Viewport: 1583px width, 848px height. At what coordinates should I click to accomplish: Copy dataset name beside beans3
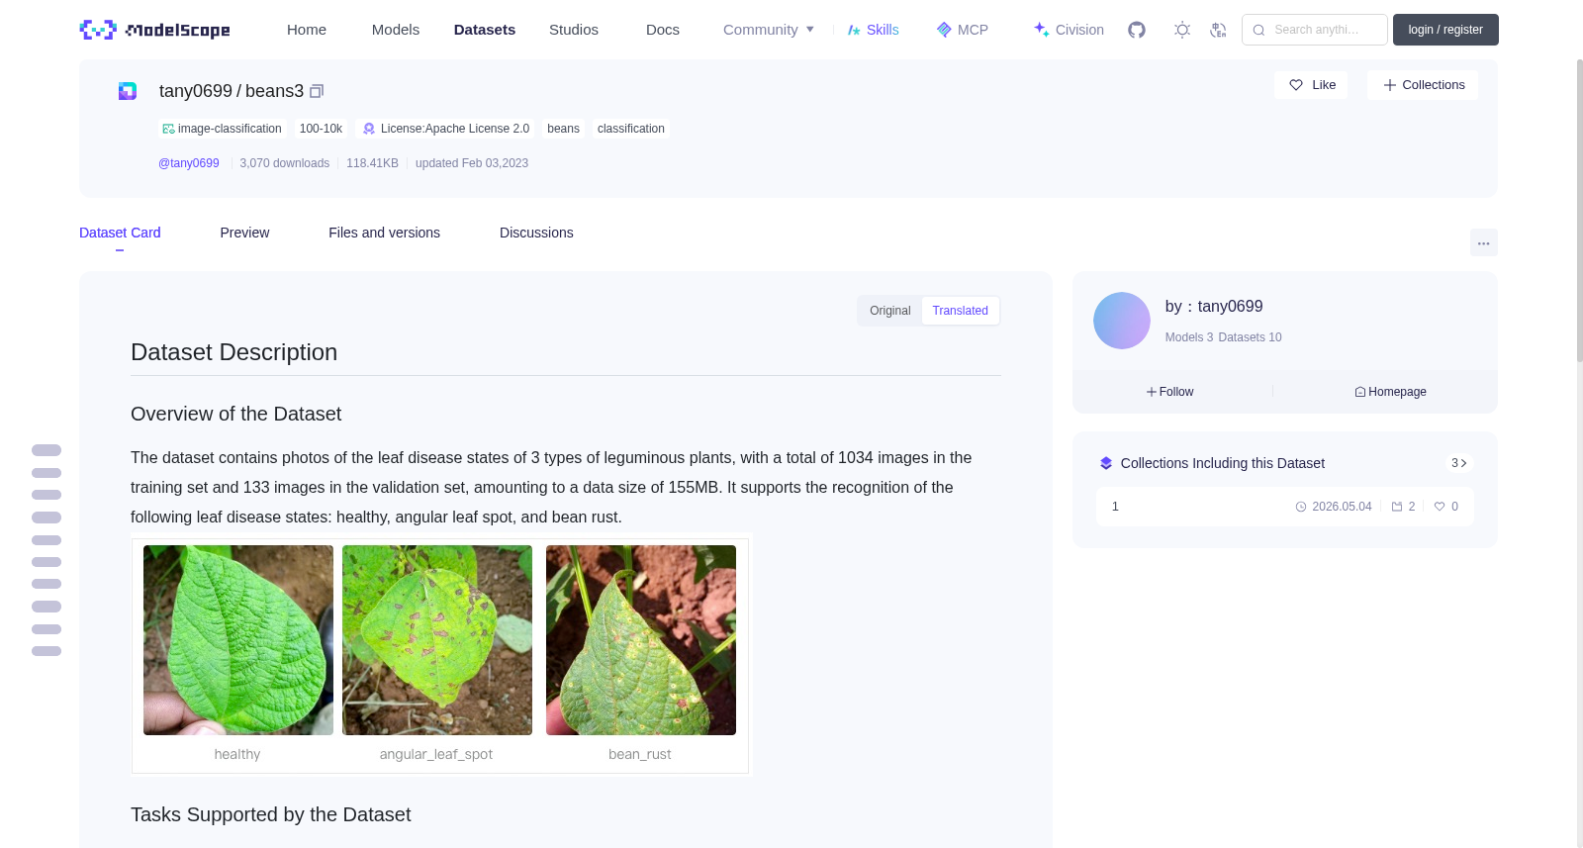click(317, 91)
